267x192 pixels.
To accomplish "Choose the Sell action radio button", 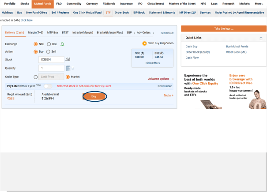I will tap(48, 51).
